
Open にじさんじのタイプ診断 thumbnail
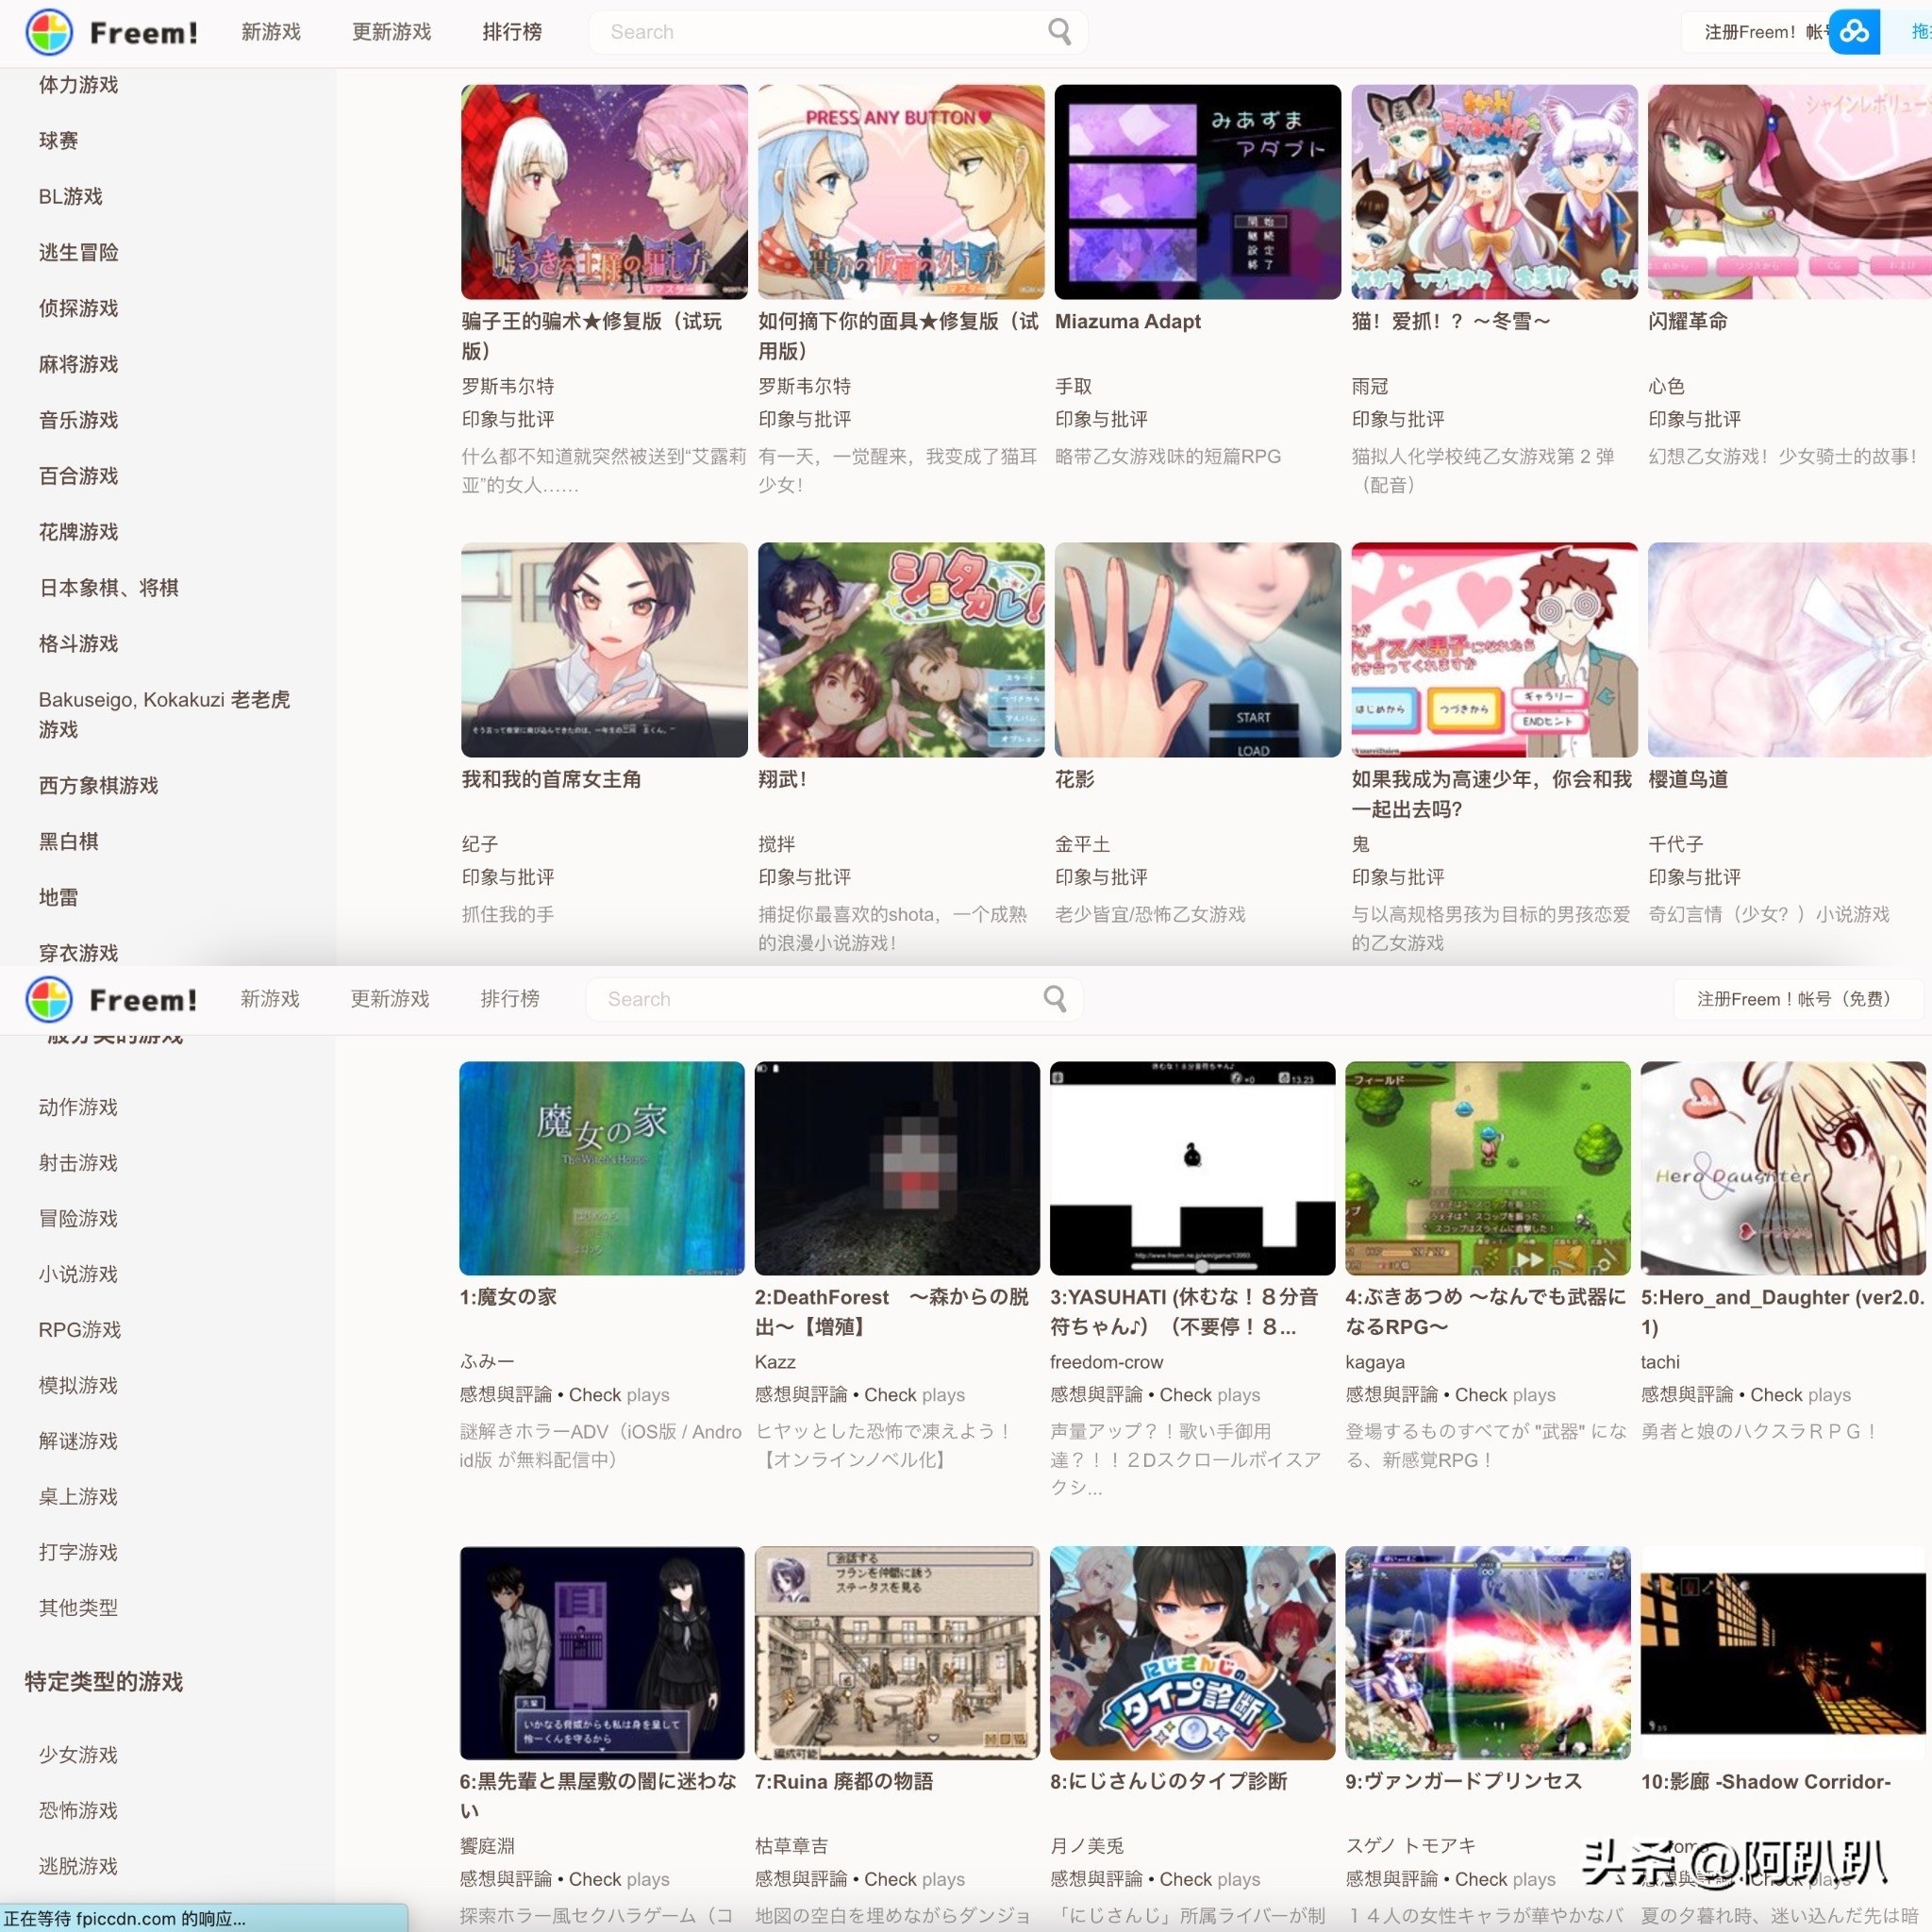point(1192,1653)
